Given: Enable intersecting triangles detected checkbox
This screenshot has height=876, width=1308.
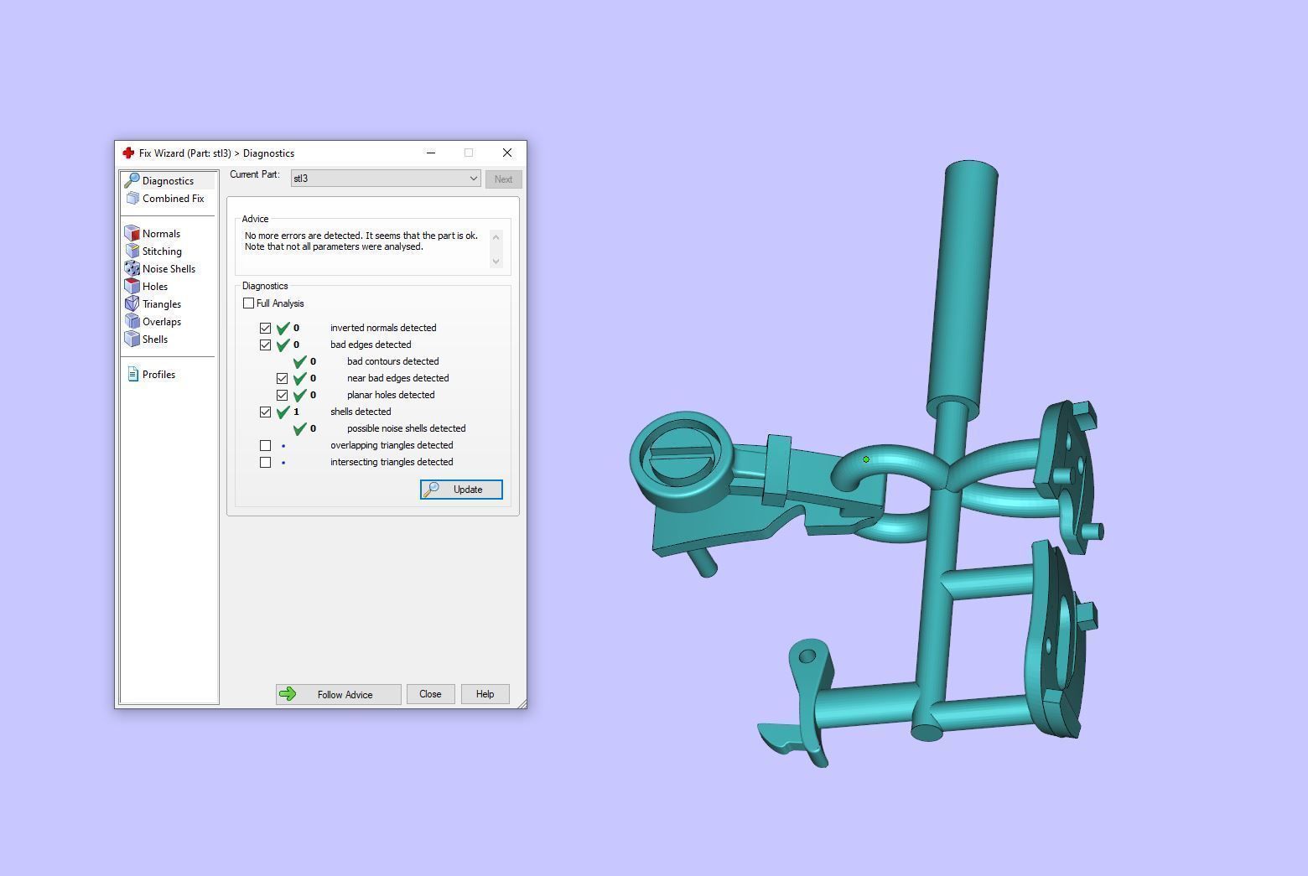Looking at the screenshot, I should coord(265,462).
